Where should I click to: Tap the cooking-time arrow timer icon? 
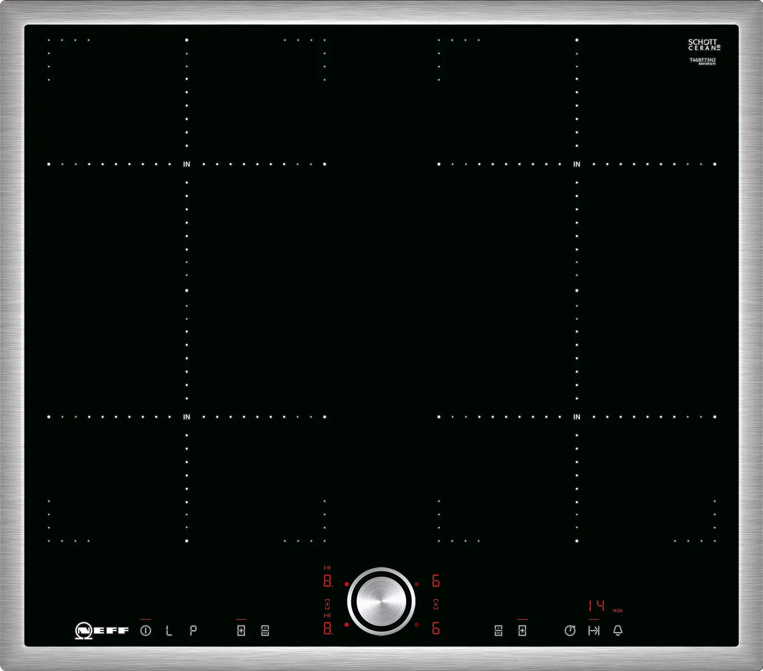pos(594,631)
